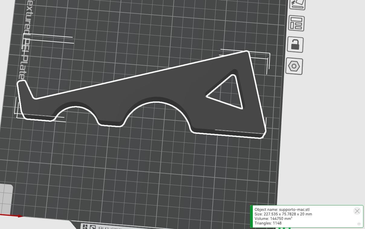Click the 'Volume: 144750 mm³' line

point(273,218)
